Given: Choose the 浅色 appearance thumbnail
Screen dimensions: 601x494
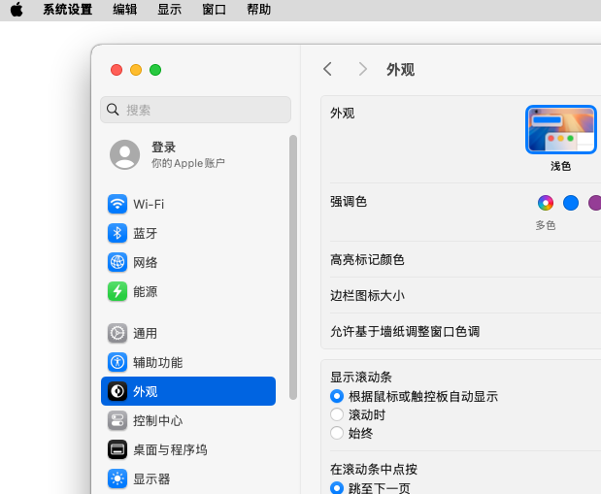Looking at the screenshot, I should coord(561,129).
